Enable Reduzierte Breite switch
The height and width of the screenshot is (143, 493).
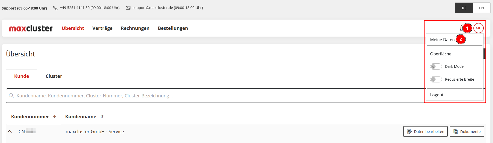(x=436, y=79)
